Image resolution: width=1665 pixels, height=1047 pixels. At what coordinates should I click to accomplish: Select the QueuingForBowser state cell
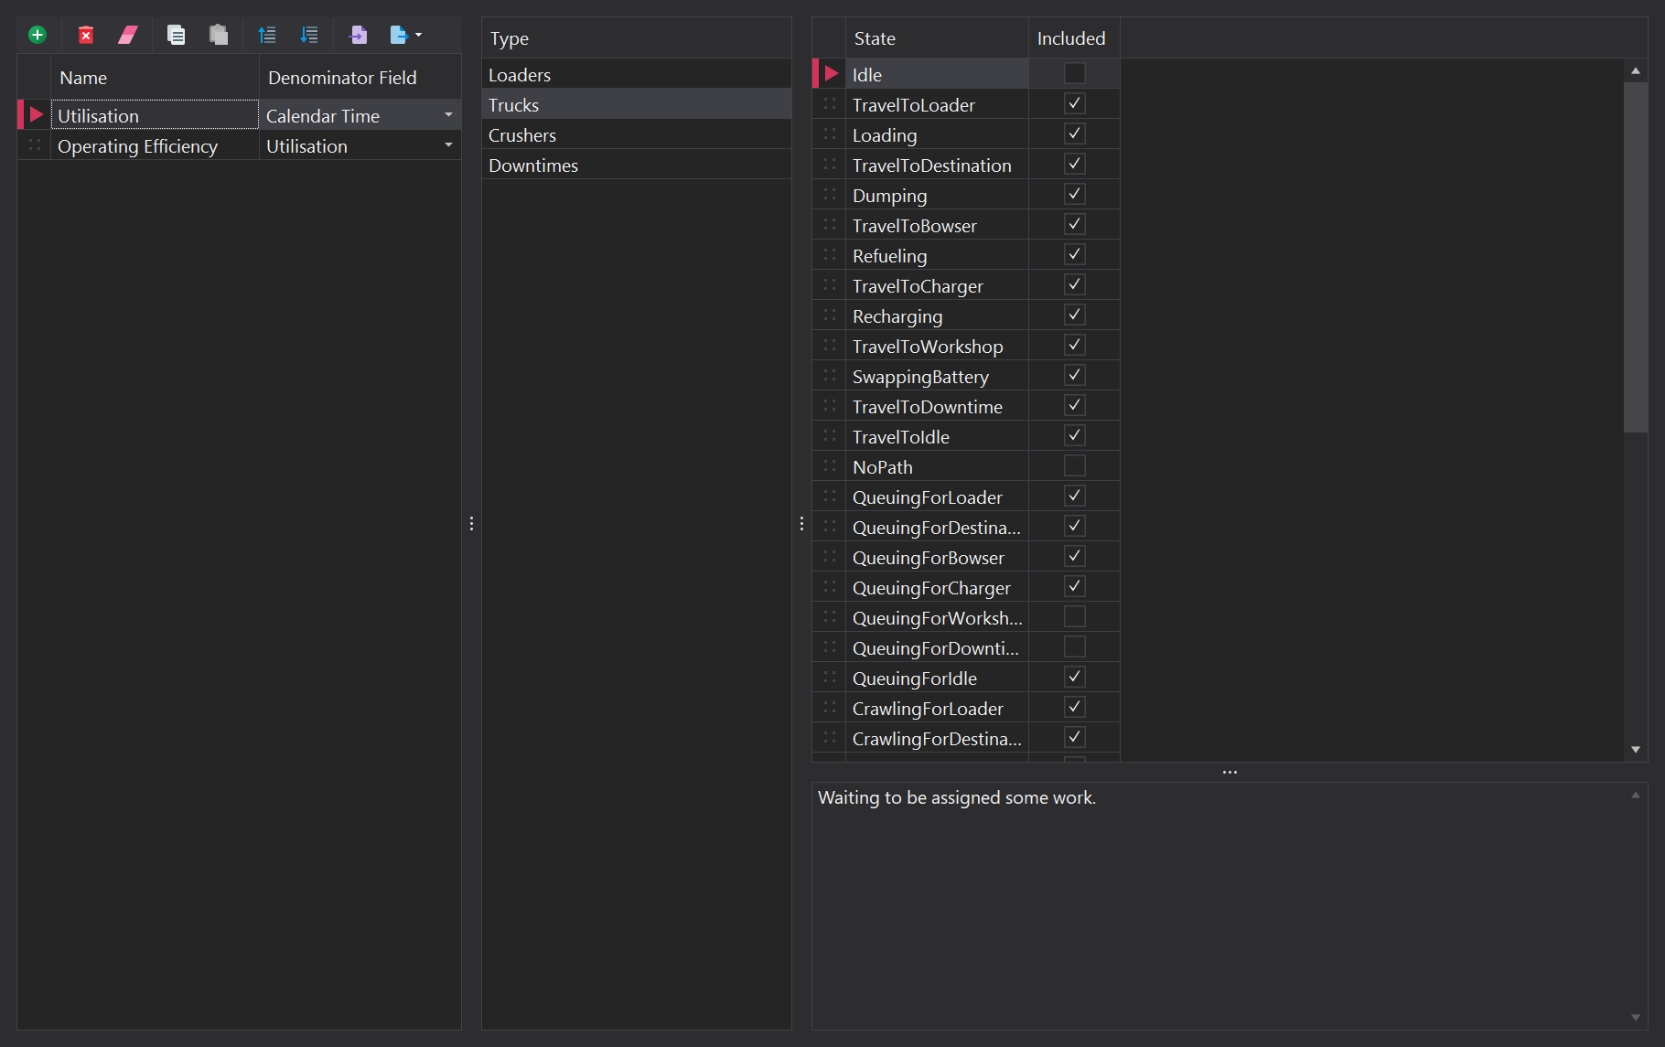pos(937,557)
